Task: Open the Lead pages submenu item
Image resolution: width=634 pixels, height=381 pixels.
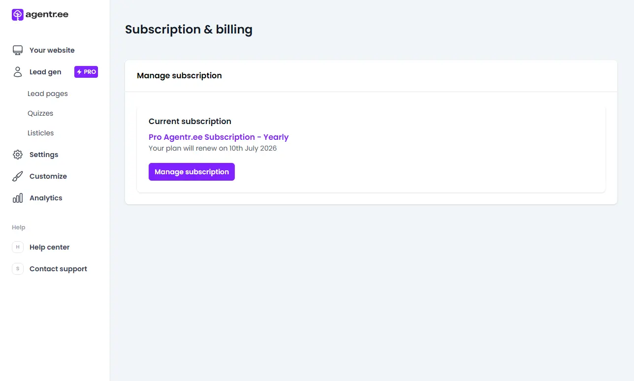Action: click(x=48, y=94)
